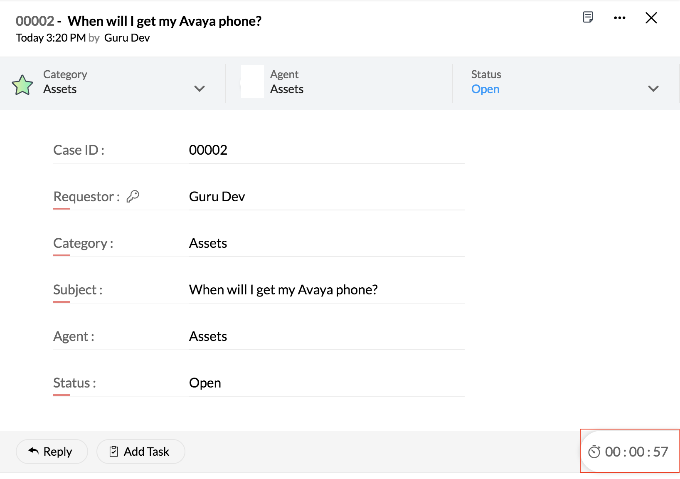Edit the Subject field about Avaya phone

coord(327,290)
